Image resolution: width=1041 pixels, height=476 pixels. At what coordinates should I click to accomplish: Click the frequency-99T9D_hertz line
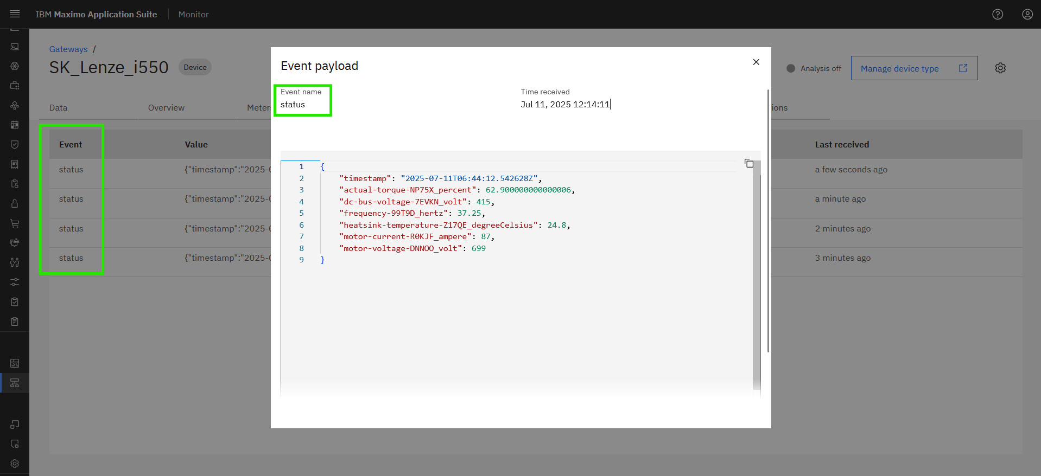[x=412, y=213]
